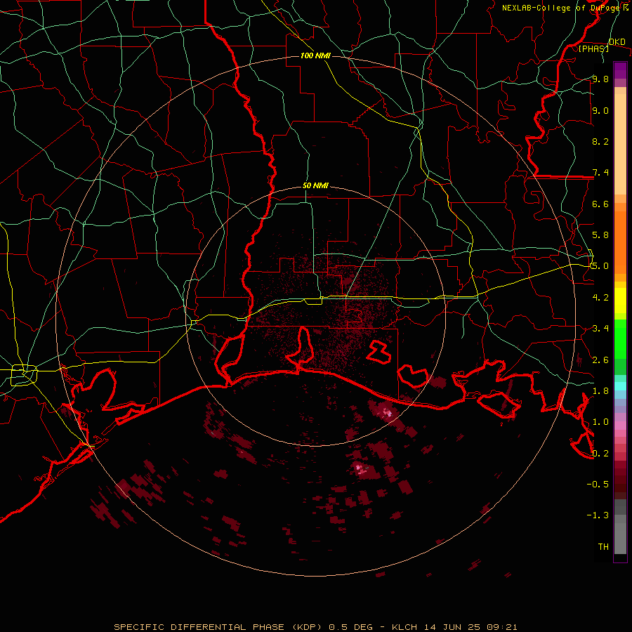Click the [PHAS] legend heading

click(x=593, y=48)
